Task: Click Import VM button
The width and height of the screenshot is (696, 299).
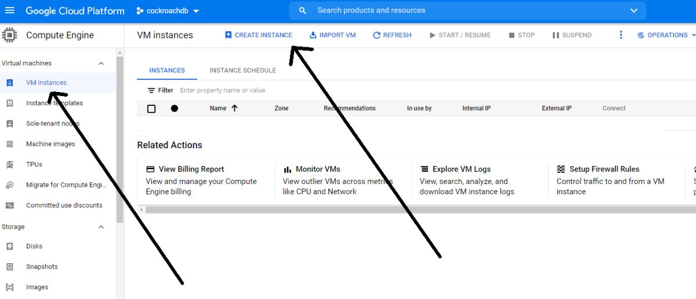Action: [x=332, y=35]
